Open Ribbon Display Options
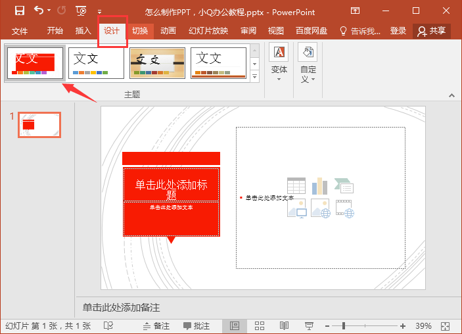 pos(355,11)
